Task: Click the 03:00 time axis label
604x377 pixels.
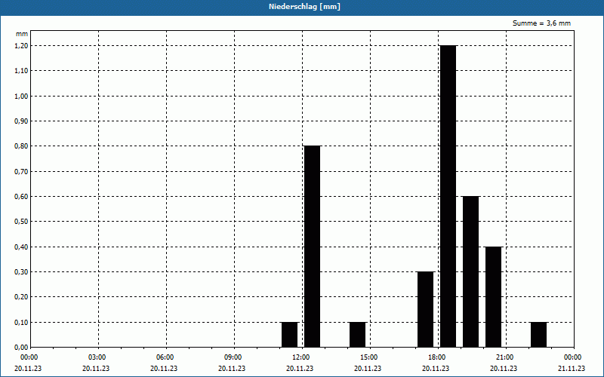Action: (x=97, y=357)
